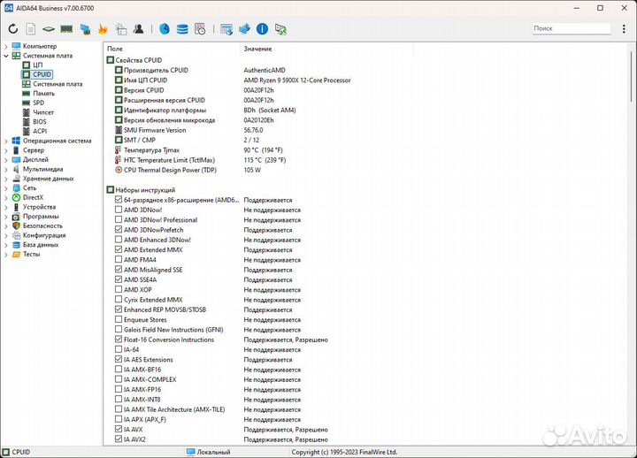
Task: Expand the База данных tree node
Action: point(5,245)
